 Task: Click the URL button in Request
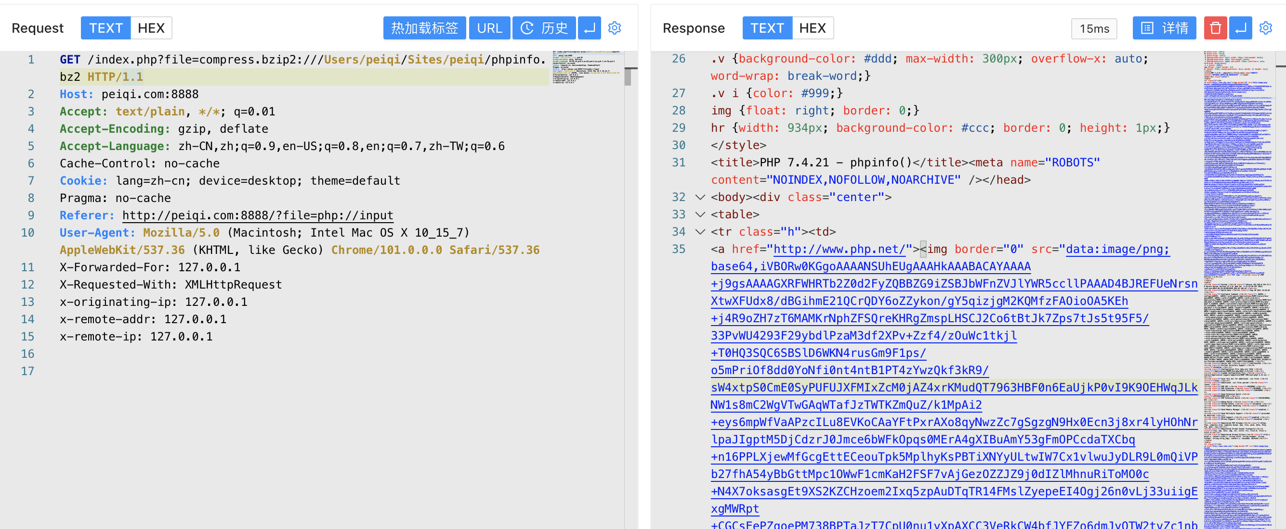pos(489,28)
